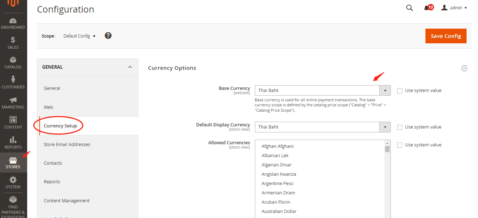The height and width of the screenshot is (218, 478).
Task: Select Algerian Dinar in Allowed Currencies
Action: (x=320, y=165)
